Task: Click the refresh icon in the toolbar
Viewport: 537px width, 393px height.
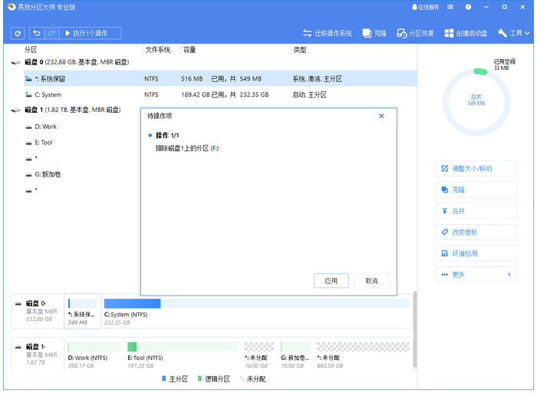Action: tap(18, 34)
